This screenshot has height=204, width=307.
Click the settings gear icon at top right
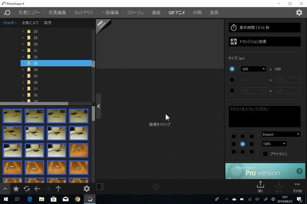tap(299, 12)
